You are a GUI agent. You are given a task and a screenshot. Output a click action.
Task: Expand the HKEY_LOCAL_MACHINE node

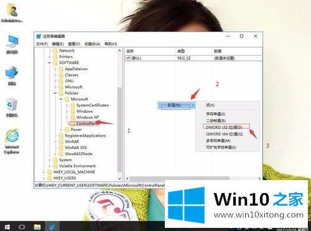[44, 172]
